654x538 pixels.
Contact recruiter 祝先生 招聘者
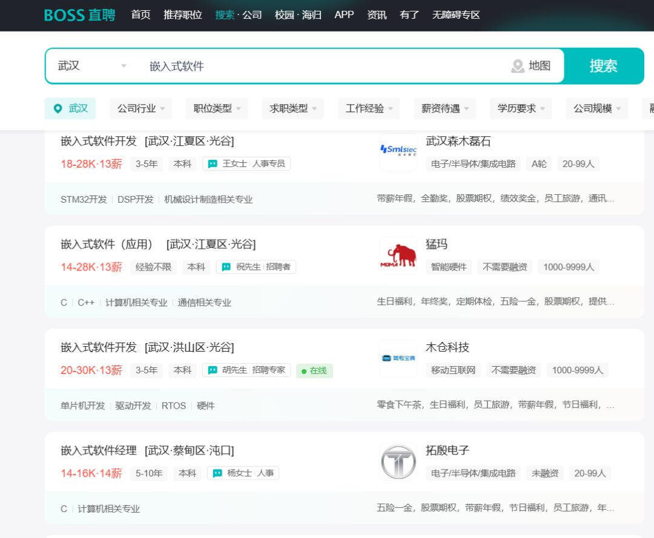point(256,267)
